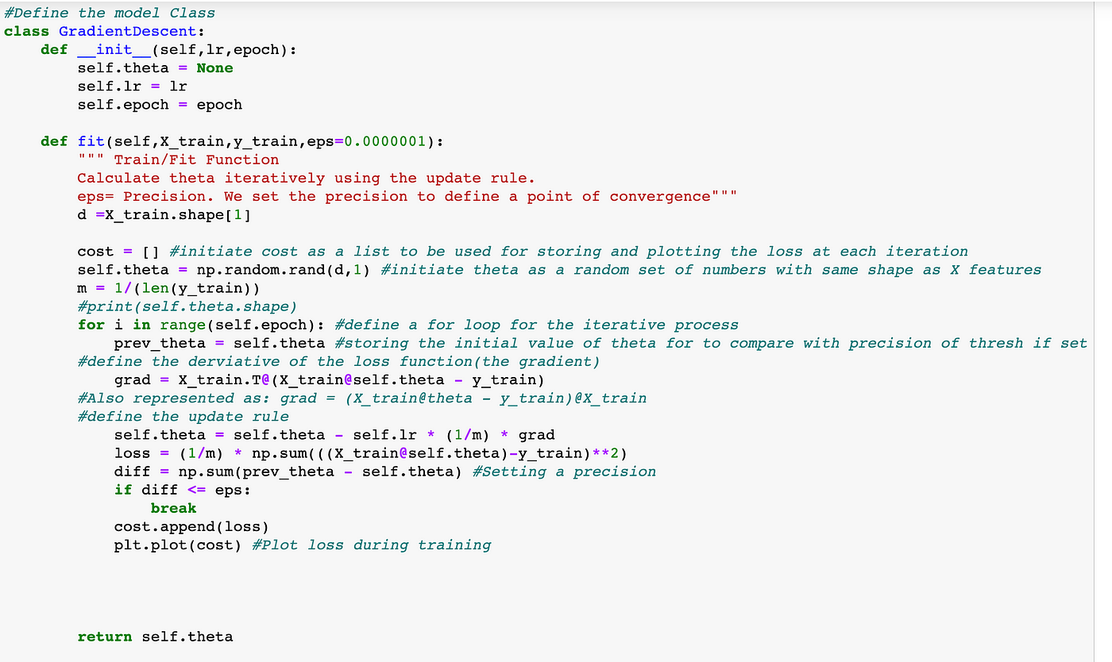Click the '#Also represented as: grad' comment
The image size is (1112, 662).
(362, 398)
